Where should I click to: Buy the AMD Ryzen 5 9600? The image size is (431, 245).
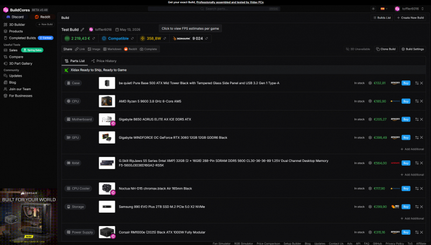pos(406,101)
